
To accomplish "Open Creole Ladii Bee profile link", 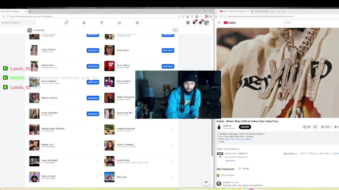I will (124, 113).
